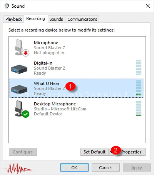154x175 pixels.
Task: Click the Cancel button
Action: (105, 168)
